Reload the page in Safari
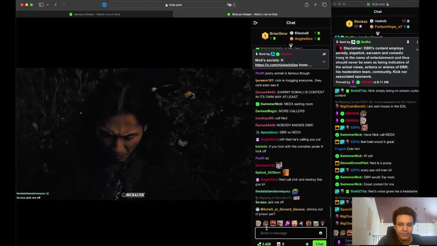Screen dimensions: 437x246 pos(234,5)
